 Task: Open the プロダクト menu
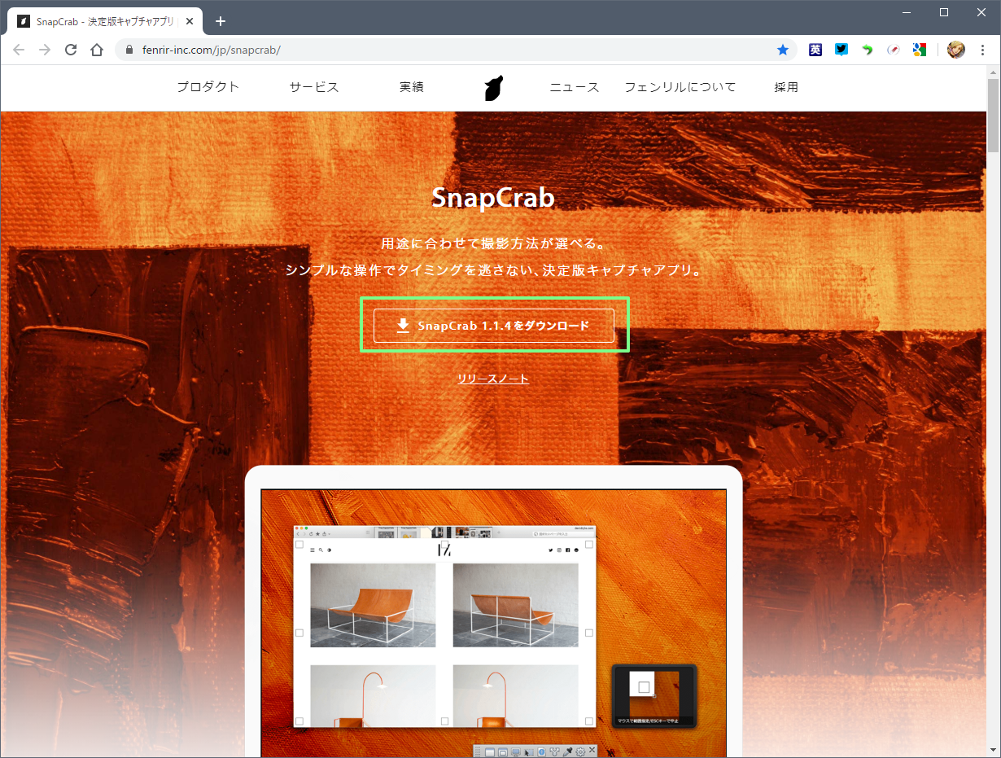pos(208,87)
